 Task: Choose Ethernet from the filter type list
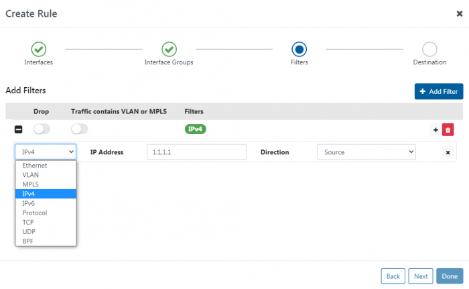click(x=35, y=165)
